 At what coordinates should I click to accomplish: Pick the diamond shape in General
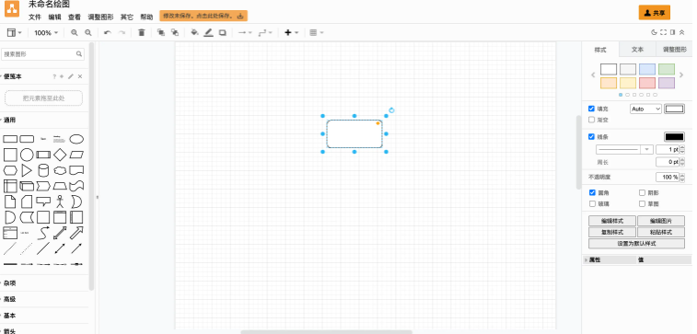(x=60, y=155)
